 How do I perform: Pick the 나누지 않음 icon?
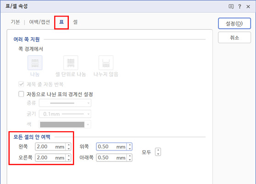106,63
